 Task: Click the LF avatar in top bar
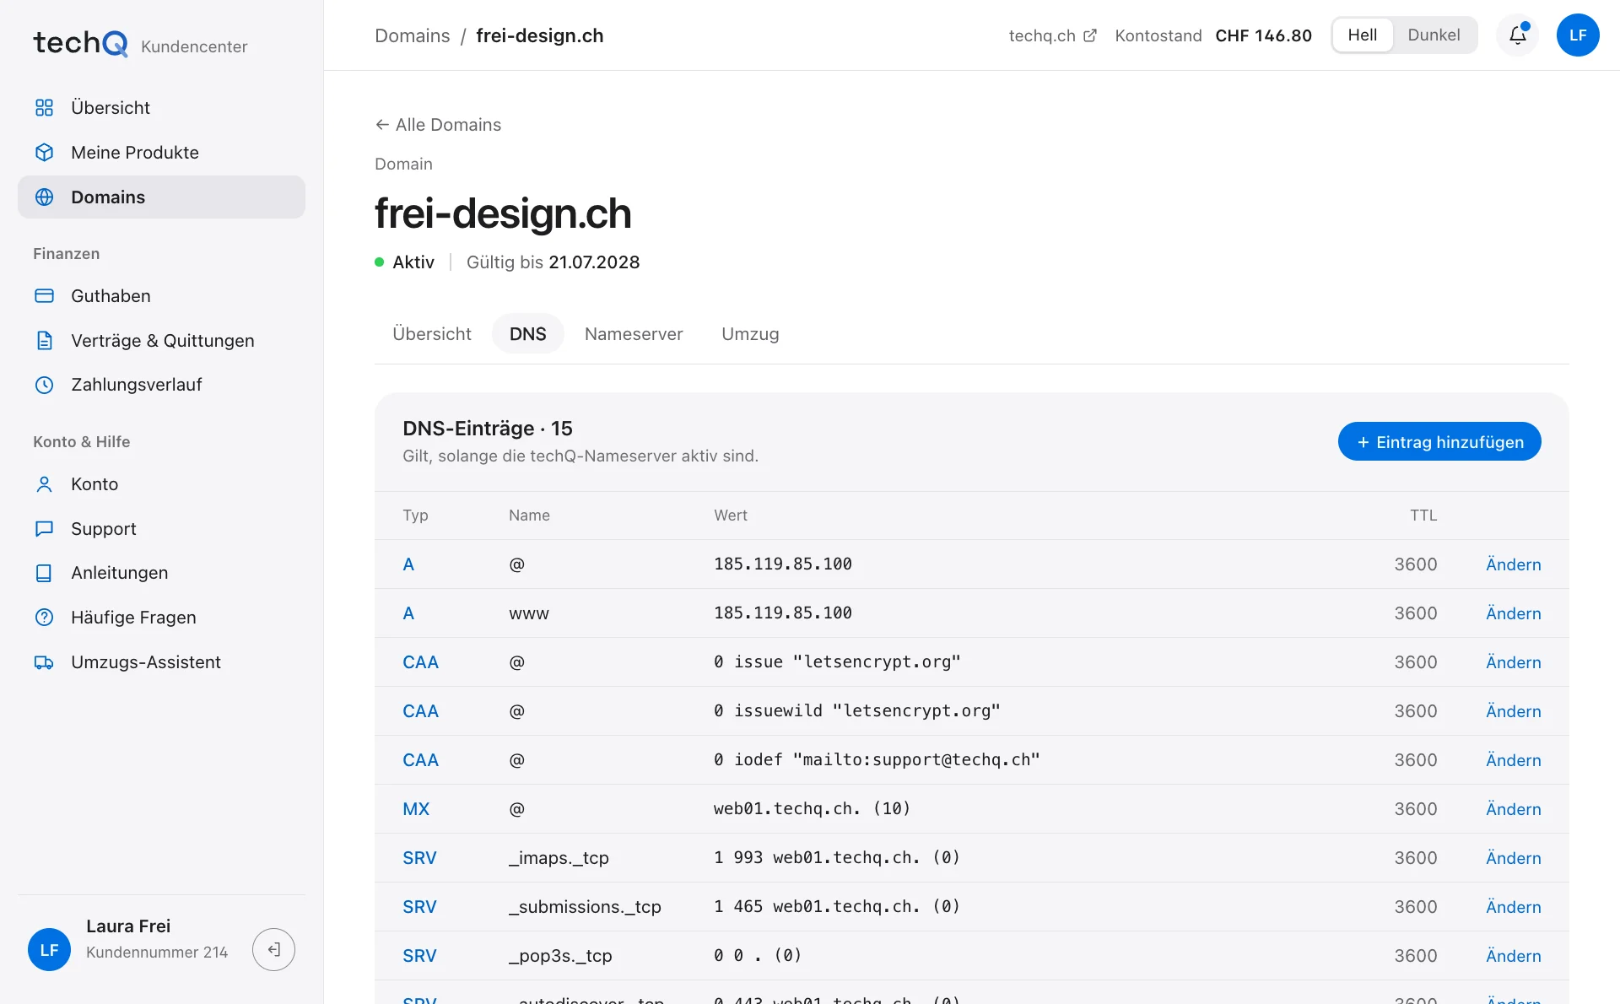[1578, 35]
